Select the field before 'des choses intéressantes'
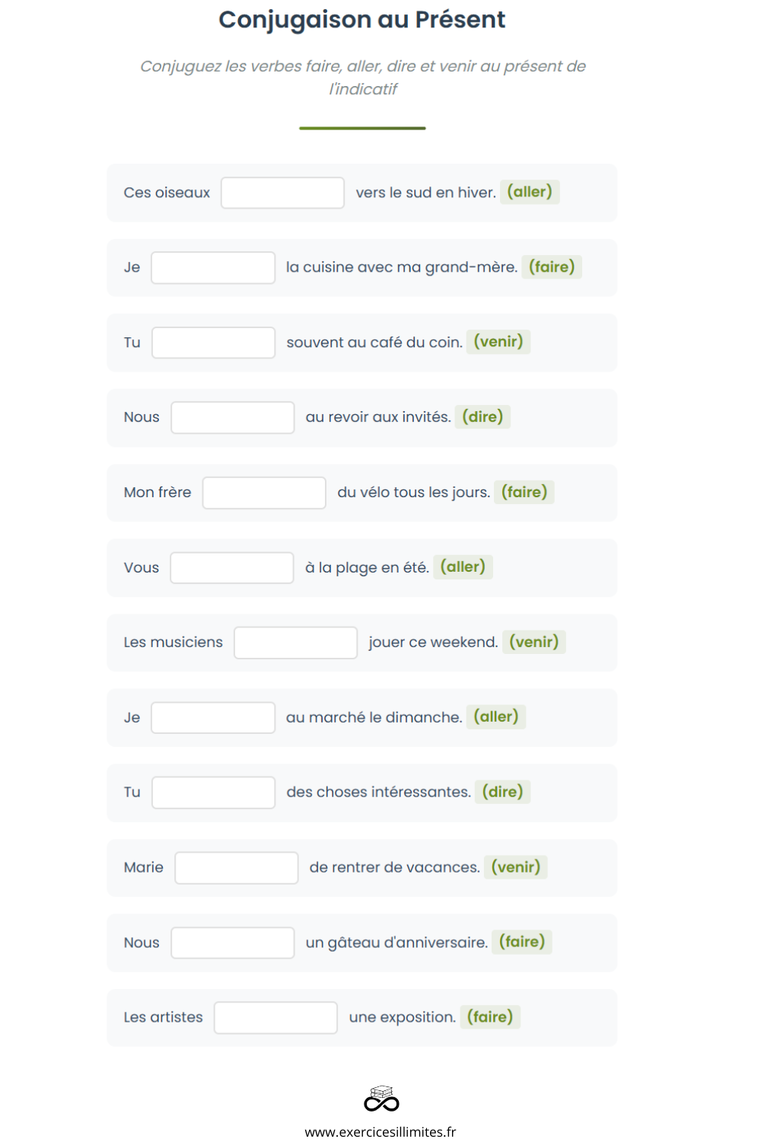 point(214,793)
